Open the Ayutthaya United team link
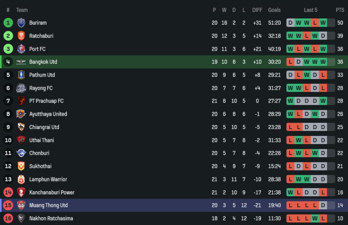The width and height of the screenshot is (348, 225). tap(48, 114)
